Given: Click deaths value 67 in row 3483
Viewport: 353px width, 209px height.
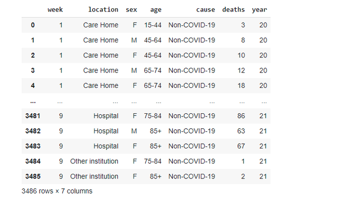Looking at the screenshot, I should [241, 146].
